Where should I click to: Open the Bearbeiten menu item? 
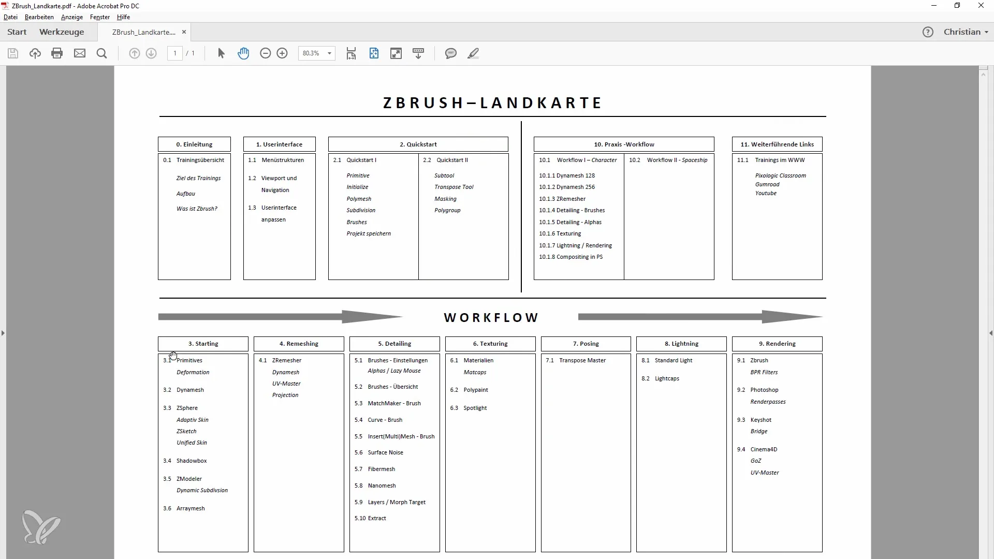[x=39, y=17]
